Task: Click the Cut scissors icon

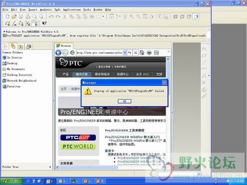Action: click(65, 16)
